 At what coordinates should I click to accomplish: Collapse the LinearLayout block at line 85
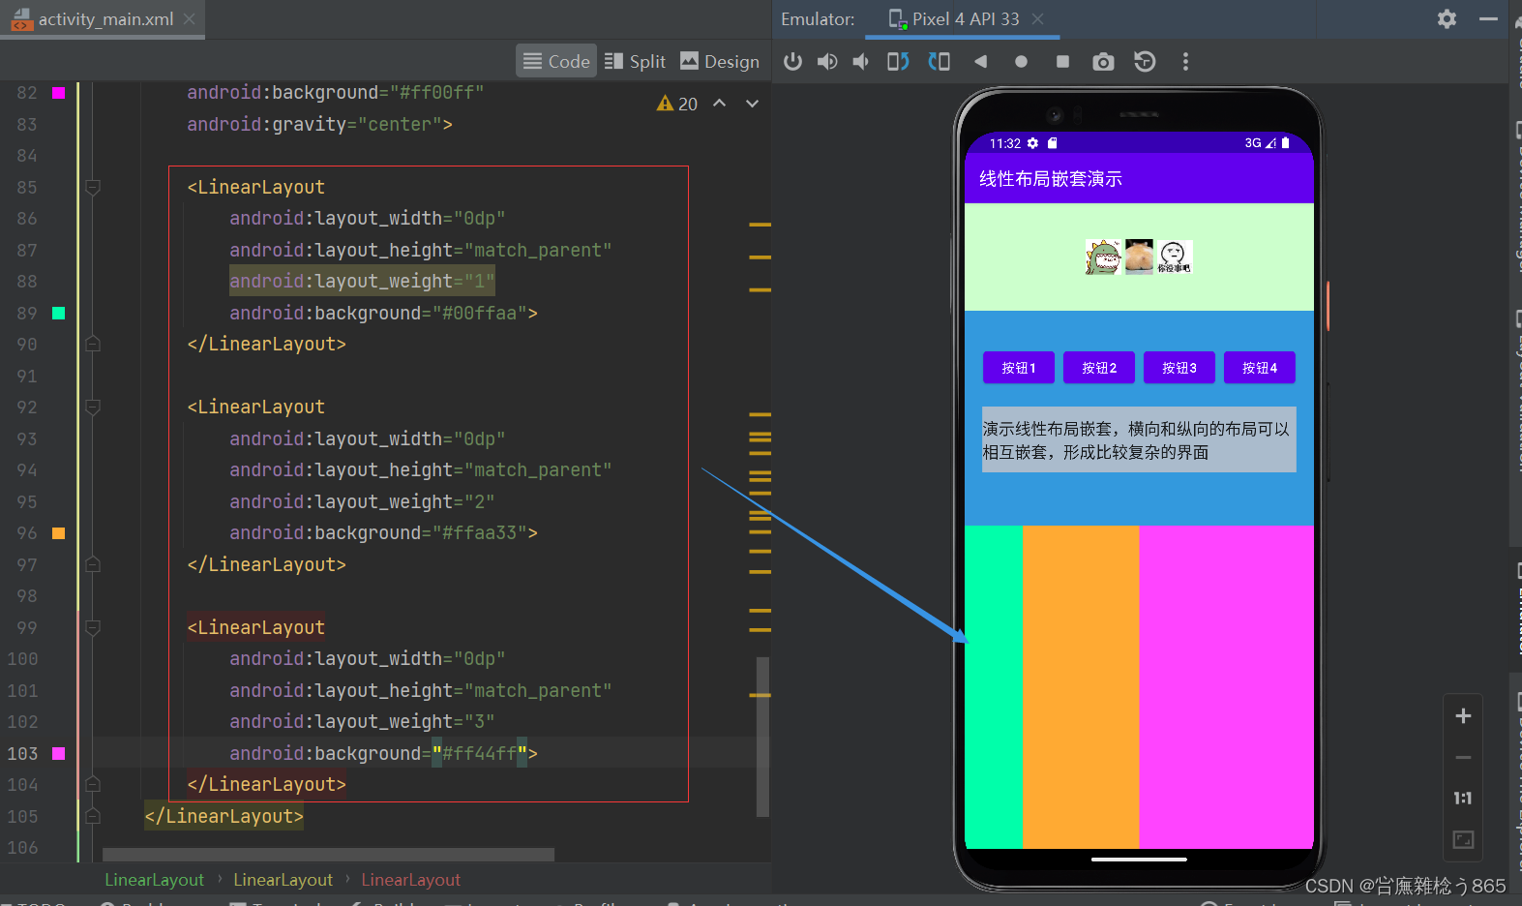click(x=93, y=187)
